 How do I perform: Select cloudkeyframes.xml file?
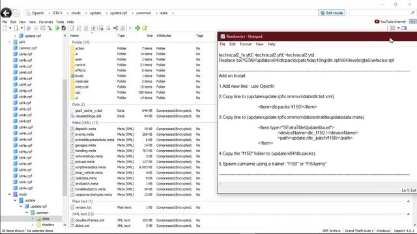pos(90,220)
